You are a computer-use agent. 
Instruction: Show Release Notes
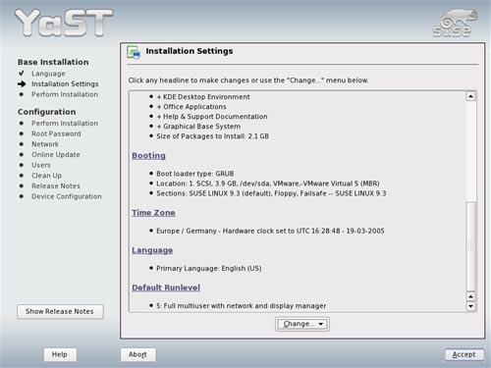60,311
